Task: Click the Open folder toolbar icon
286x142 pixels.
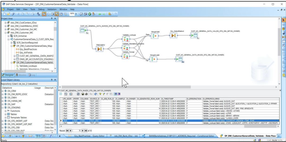Action: (x=8, y=14)
